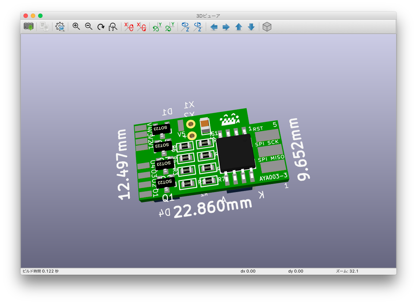This screenshot has height=304, width=417.
Task: Click the AYA003-3 board label
Action: tap(273, 177)
